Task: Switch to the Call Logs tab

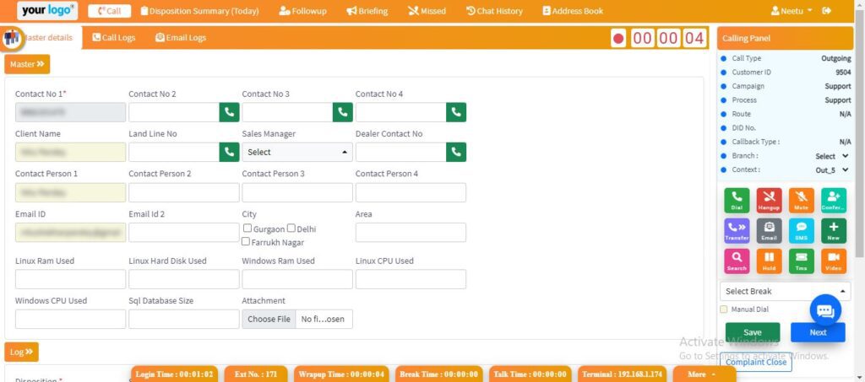Action: point(114,37)
